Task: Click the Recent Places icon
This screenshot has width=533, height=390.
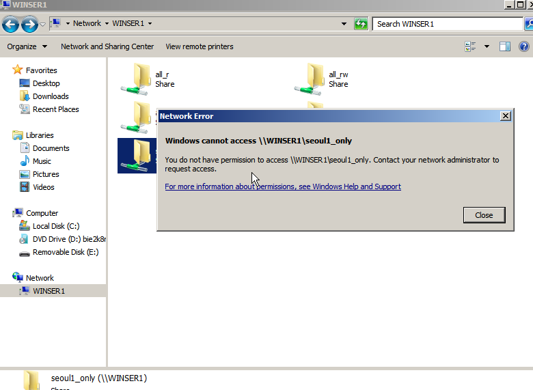Action: 25,109
